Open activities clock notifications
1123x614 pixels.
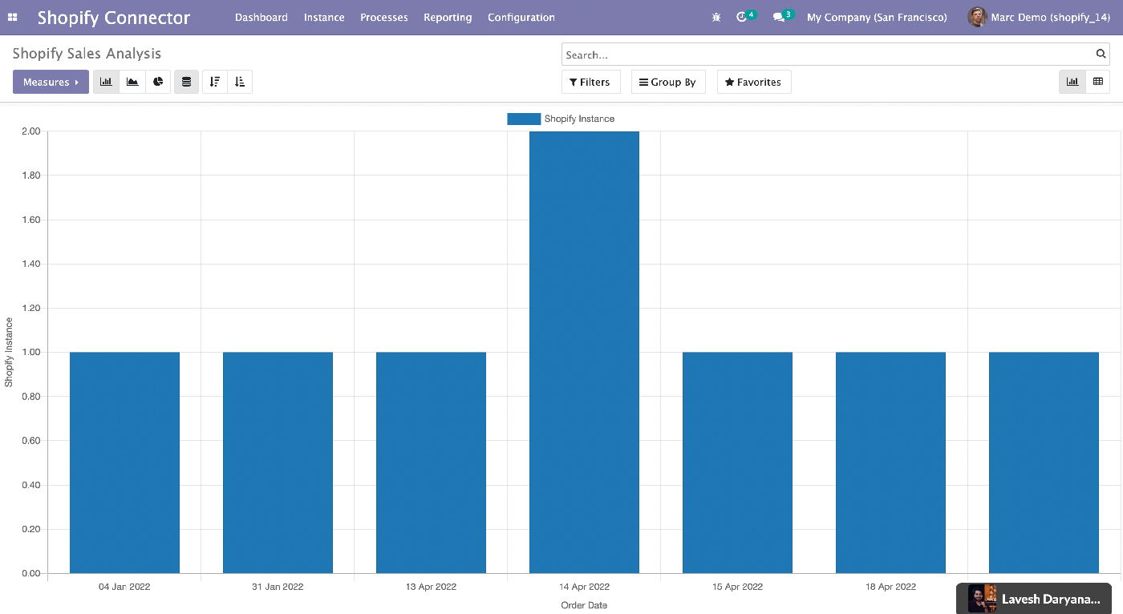pos(745,17)
